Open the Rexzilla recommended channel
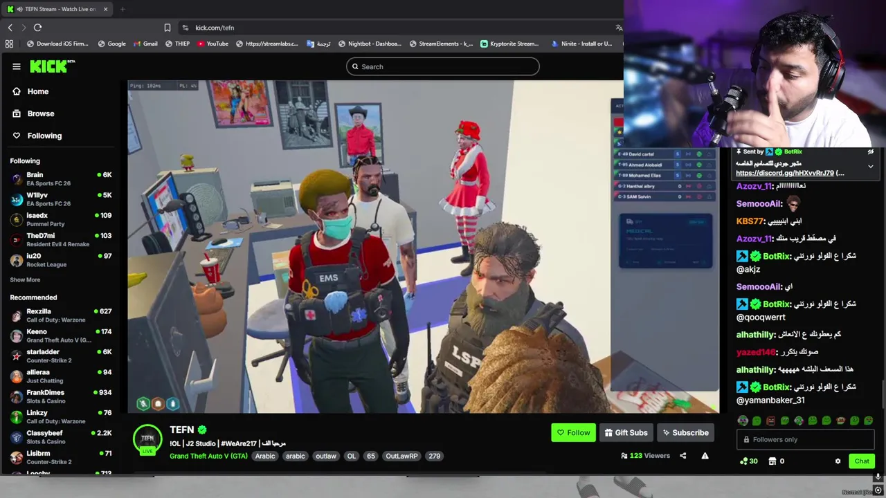The height and width of the screenshot is (498, 886). point(60,315)
